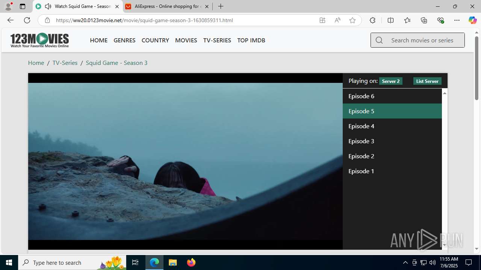Open the COUNTRY menu
The height and width of the screenshot is (270, 481).
click(x=155, y=40)
